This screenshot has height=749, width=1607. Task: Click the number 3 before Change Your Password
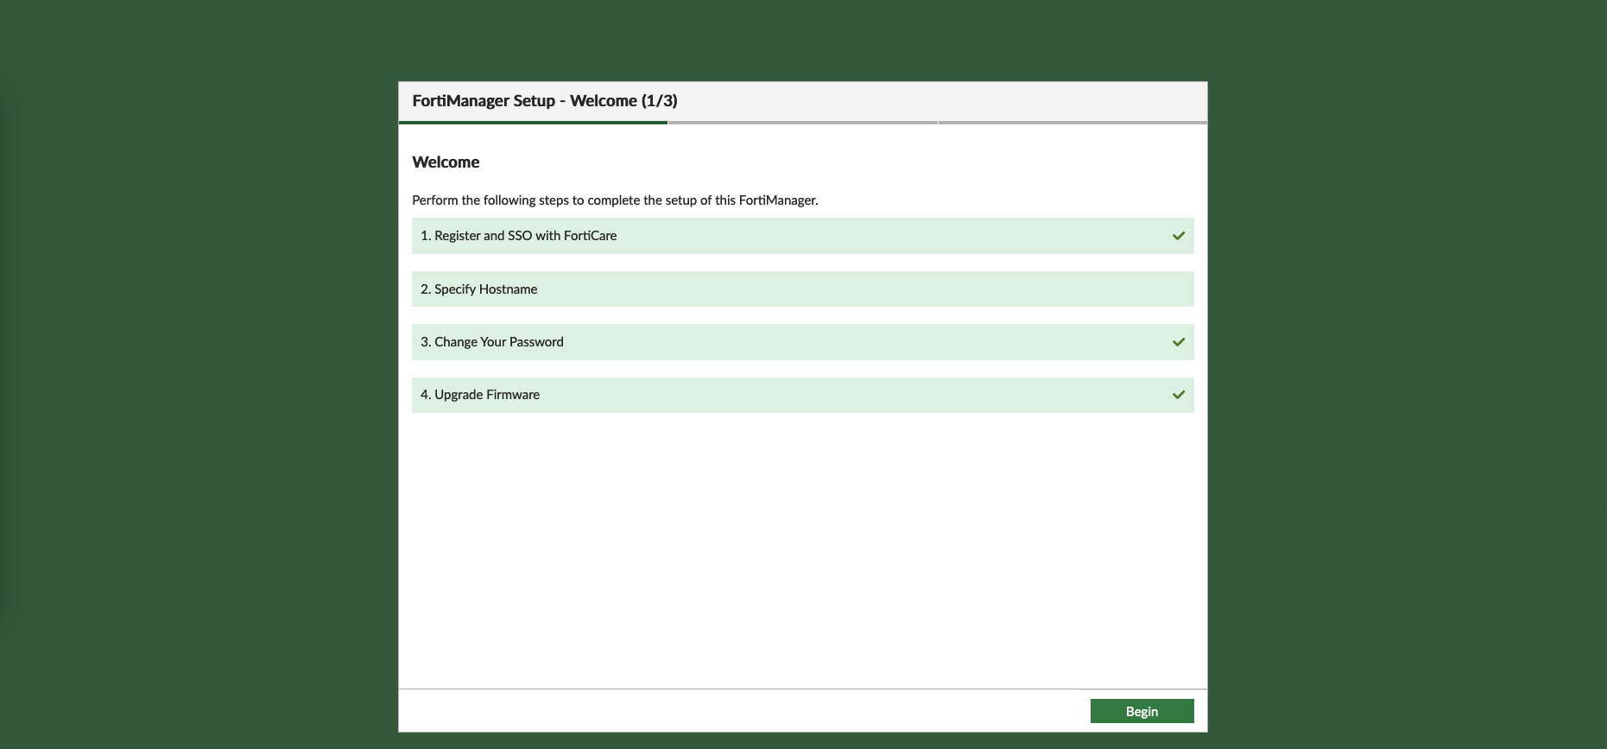click(425, 342)
